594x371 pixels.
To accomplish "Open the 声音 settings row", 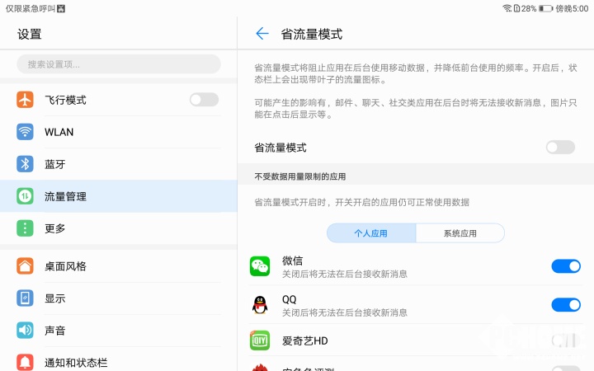I will point(119,331).
